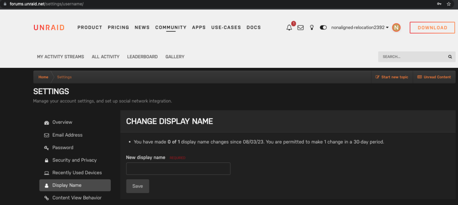The width and height of the screenshot is (458, 205).
Task: Toggle the dark mode switch
Action: 323,28
